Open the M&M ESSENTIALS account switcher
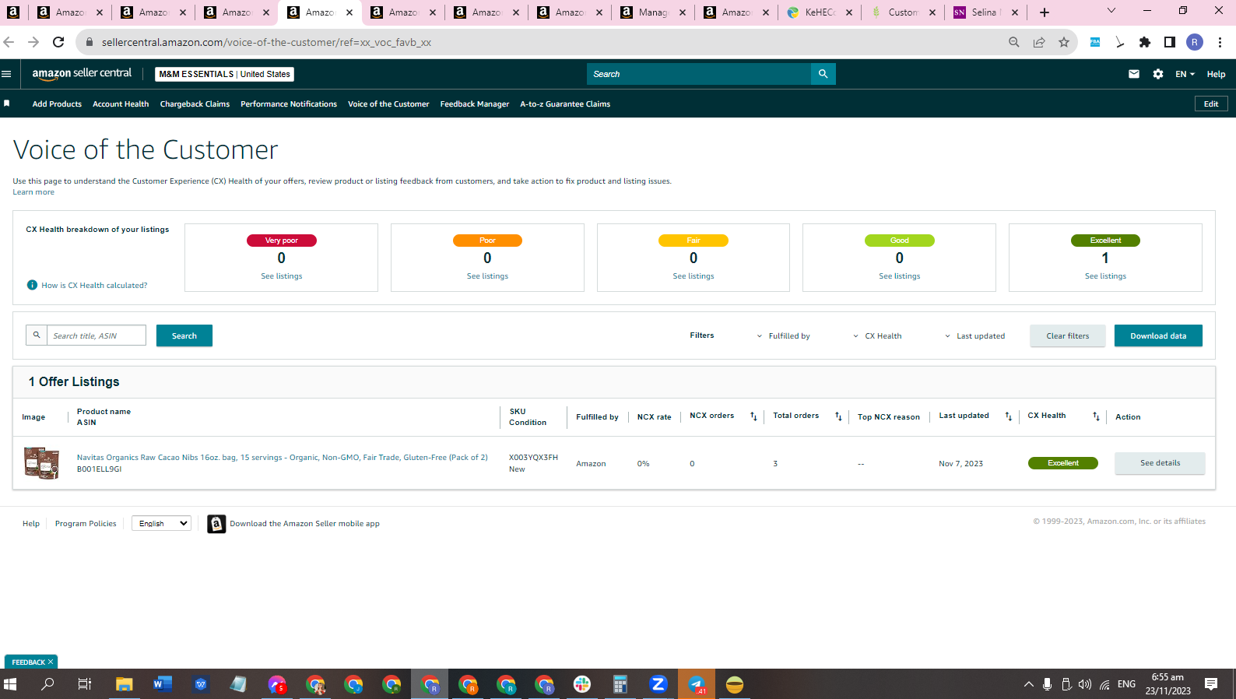 coord(225,74)
